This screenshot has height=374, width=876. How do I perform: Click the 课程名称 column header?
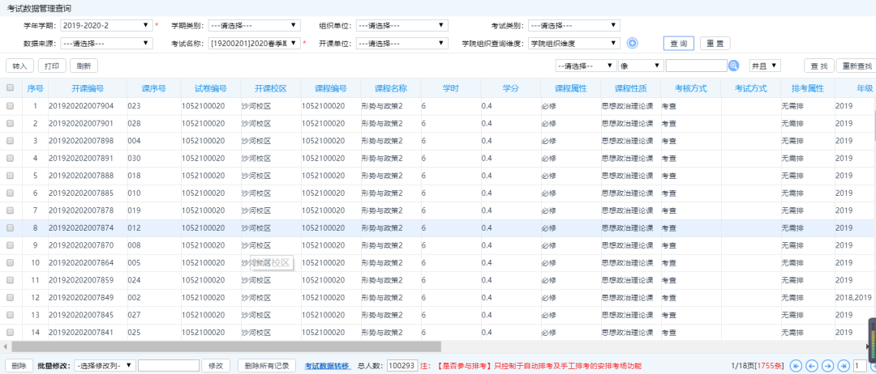click(x=390, y=88)
